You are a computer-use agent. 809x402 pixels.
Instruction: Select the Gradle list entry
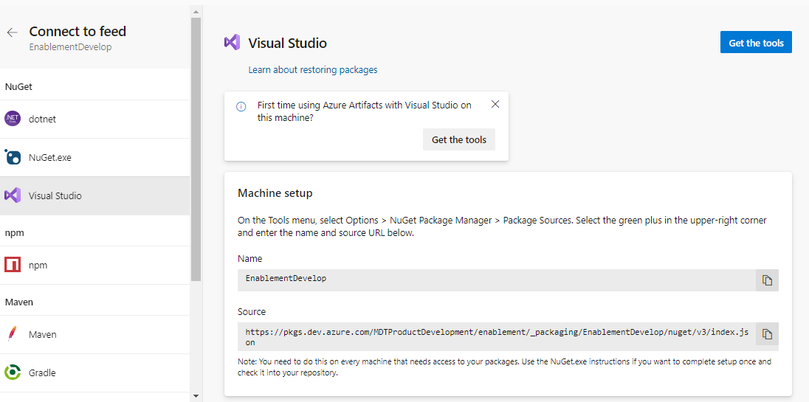pos(42,372)
